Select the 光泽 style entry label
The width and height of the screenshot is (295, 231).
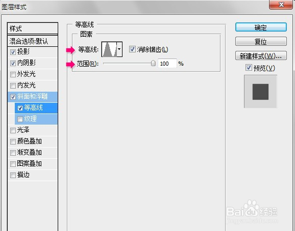(x=23, y=130)
